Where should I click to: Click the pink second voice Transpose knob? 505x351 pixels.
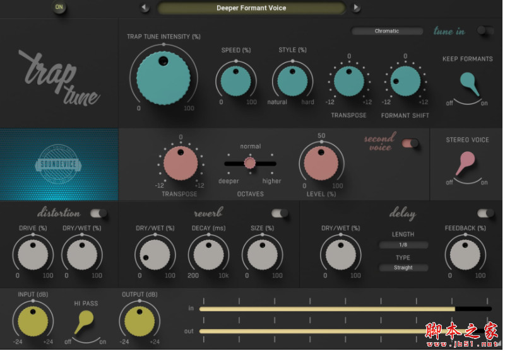(181, 163)
